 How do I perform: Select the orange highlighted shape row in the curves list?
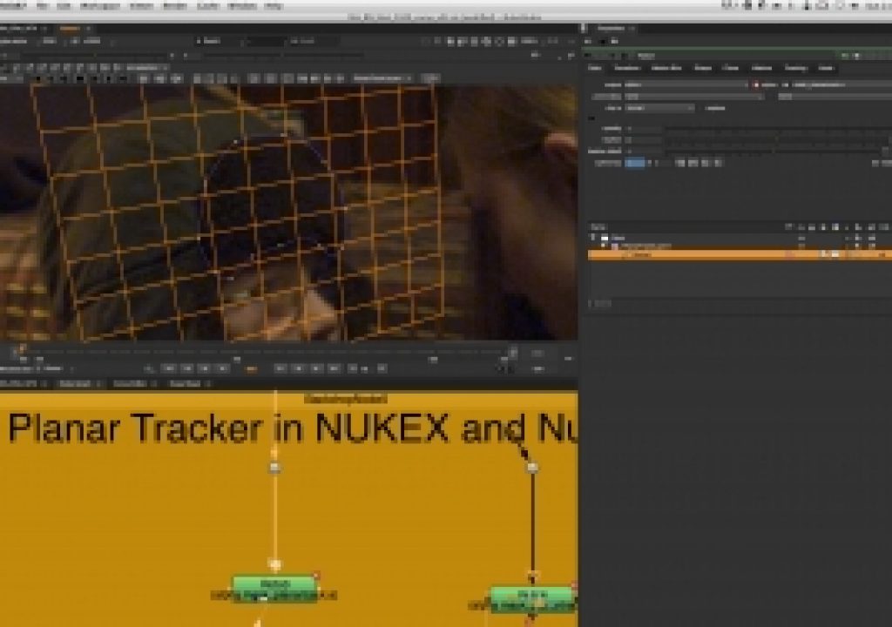pos(740,255)
